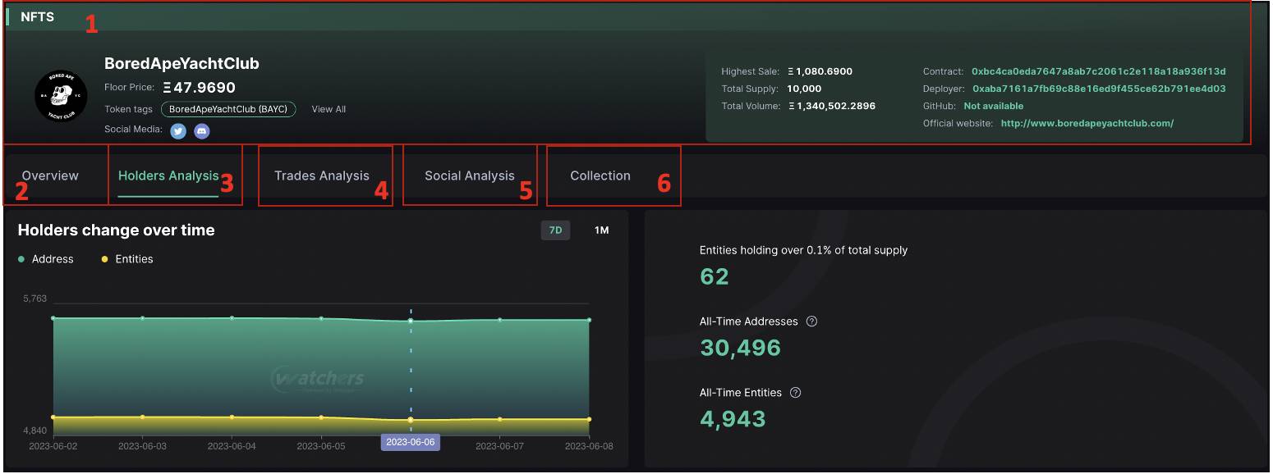Select the Holders Analysis tab
The height and width of the screenshot is (474, 1273).
[168, 175]
